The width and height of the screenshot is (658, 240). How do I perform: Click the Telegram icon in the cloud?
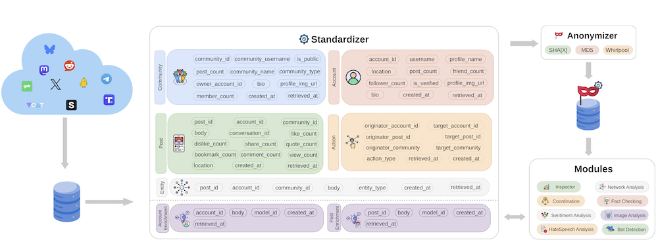pyautogui.click(x=107, y=79)
